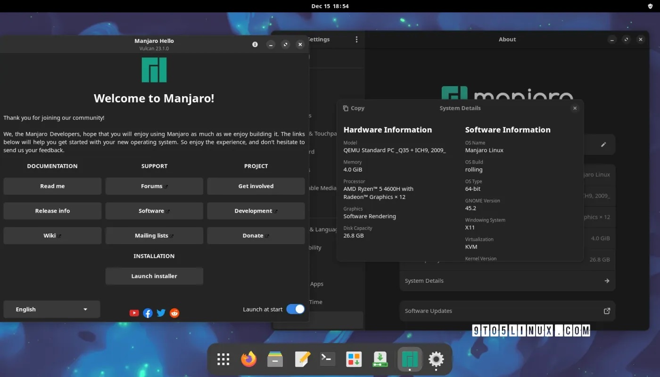Maximize the Manjaro Hello window
This screenshot has height=377, width=660.
[x=285, y=44]
